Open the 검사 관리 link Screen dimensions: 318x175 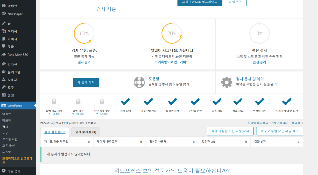click(84, 62)
